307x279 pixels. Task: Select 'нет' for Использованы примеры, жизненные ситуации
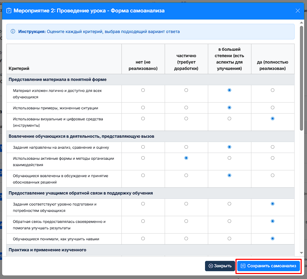[143, 108]
